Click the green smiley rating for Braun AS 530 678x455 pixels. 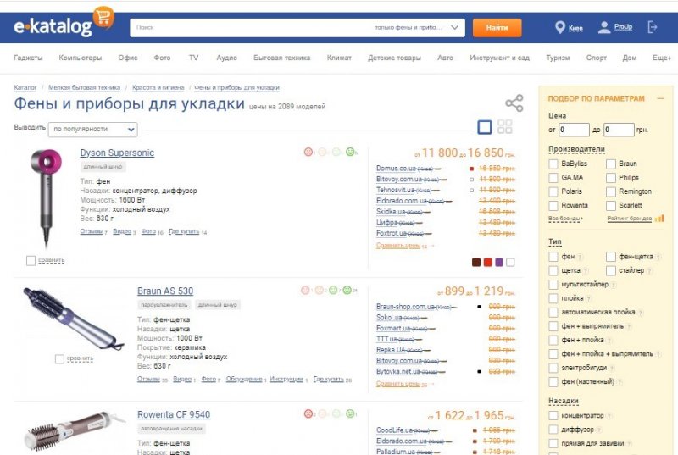[347, 290]
